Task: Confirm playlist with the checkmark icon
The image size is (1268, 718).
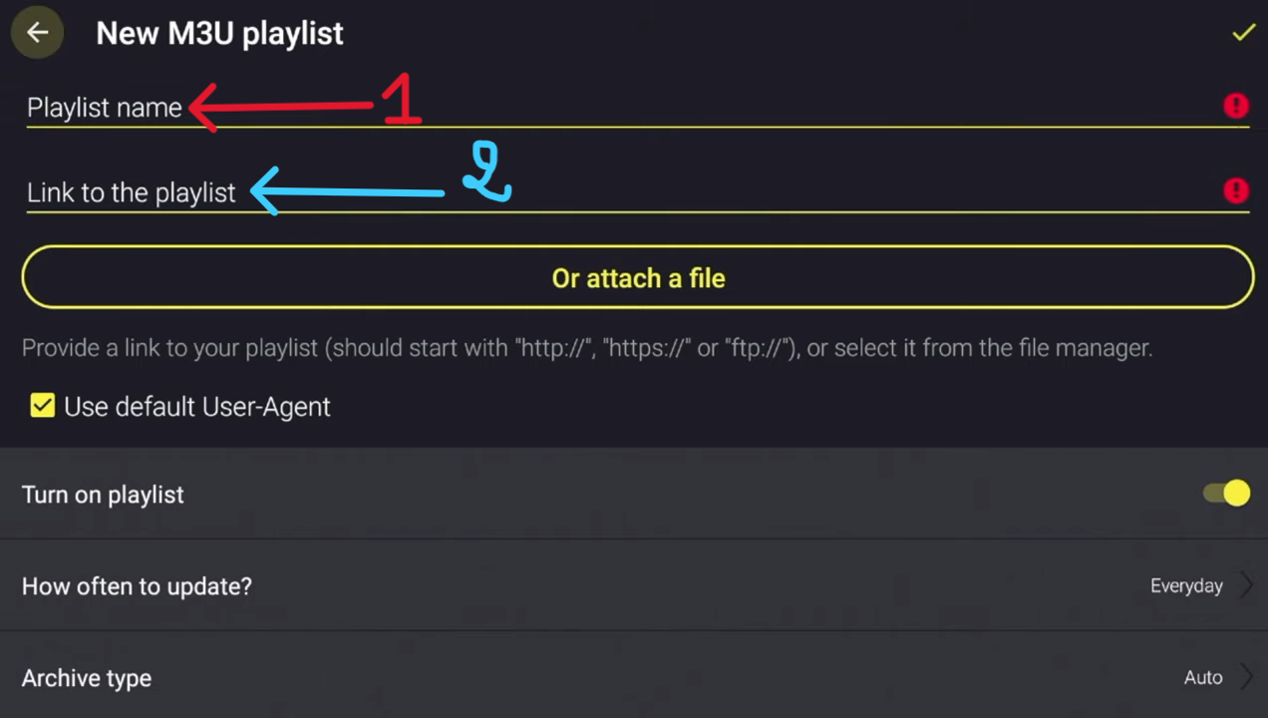Action: pyautogui.click(x=1243, y=33)
